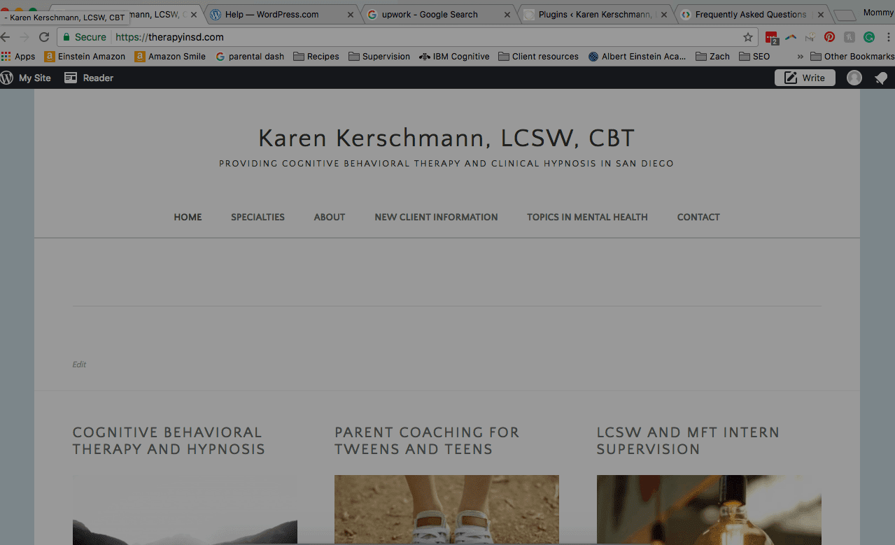Open the WordPress user avatar menu
Viewport: 895px width, 545px height.
click(854, 78)
